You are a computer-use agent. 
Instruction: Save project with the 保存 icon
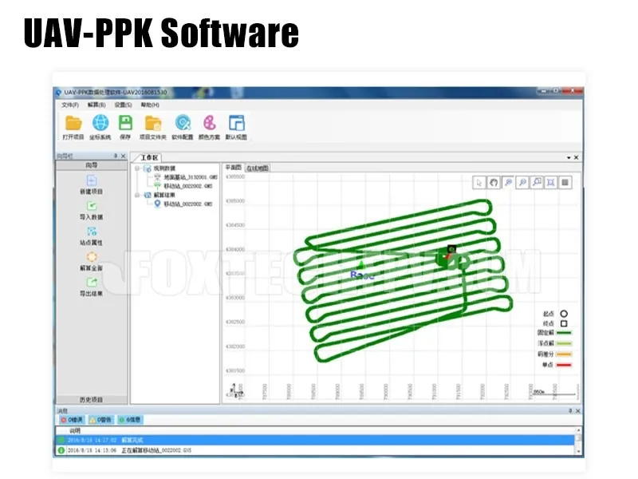125,123
